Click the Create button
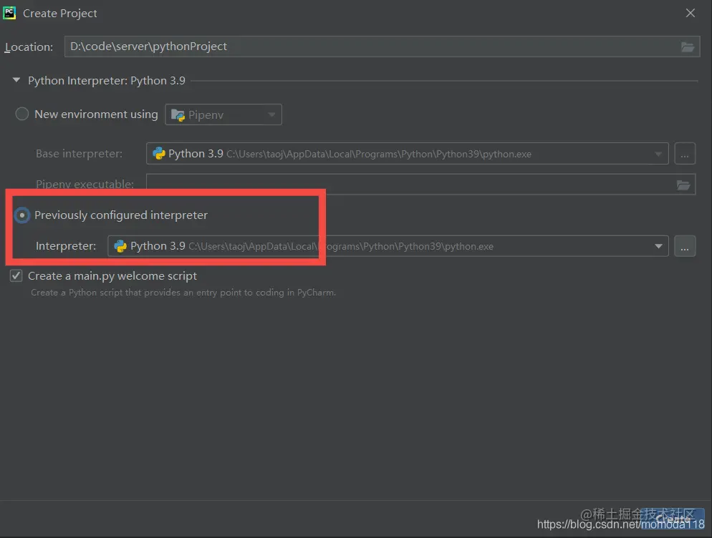Image resolution: width=712 pixels, height=538 pixels. click(x=673, y=519)
